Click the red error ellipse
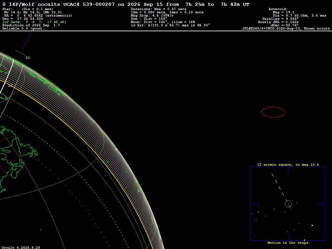The height and width of the screenshot is (249, 332). coord(273,112)
